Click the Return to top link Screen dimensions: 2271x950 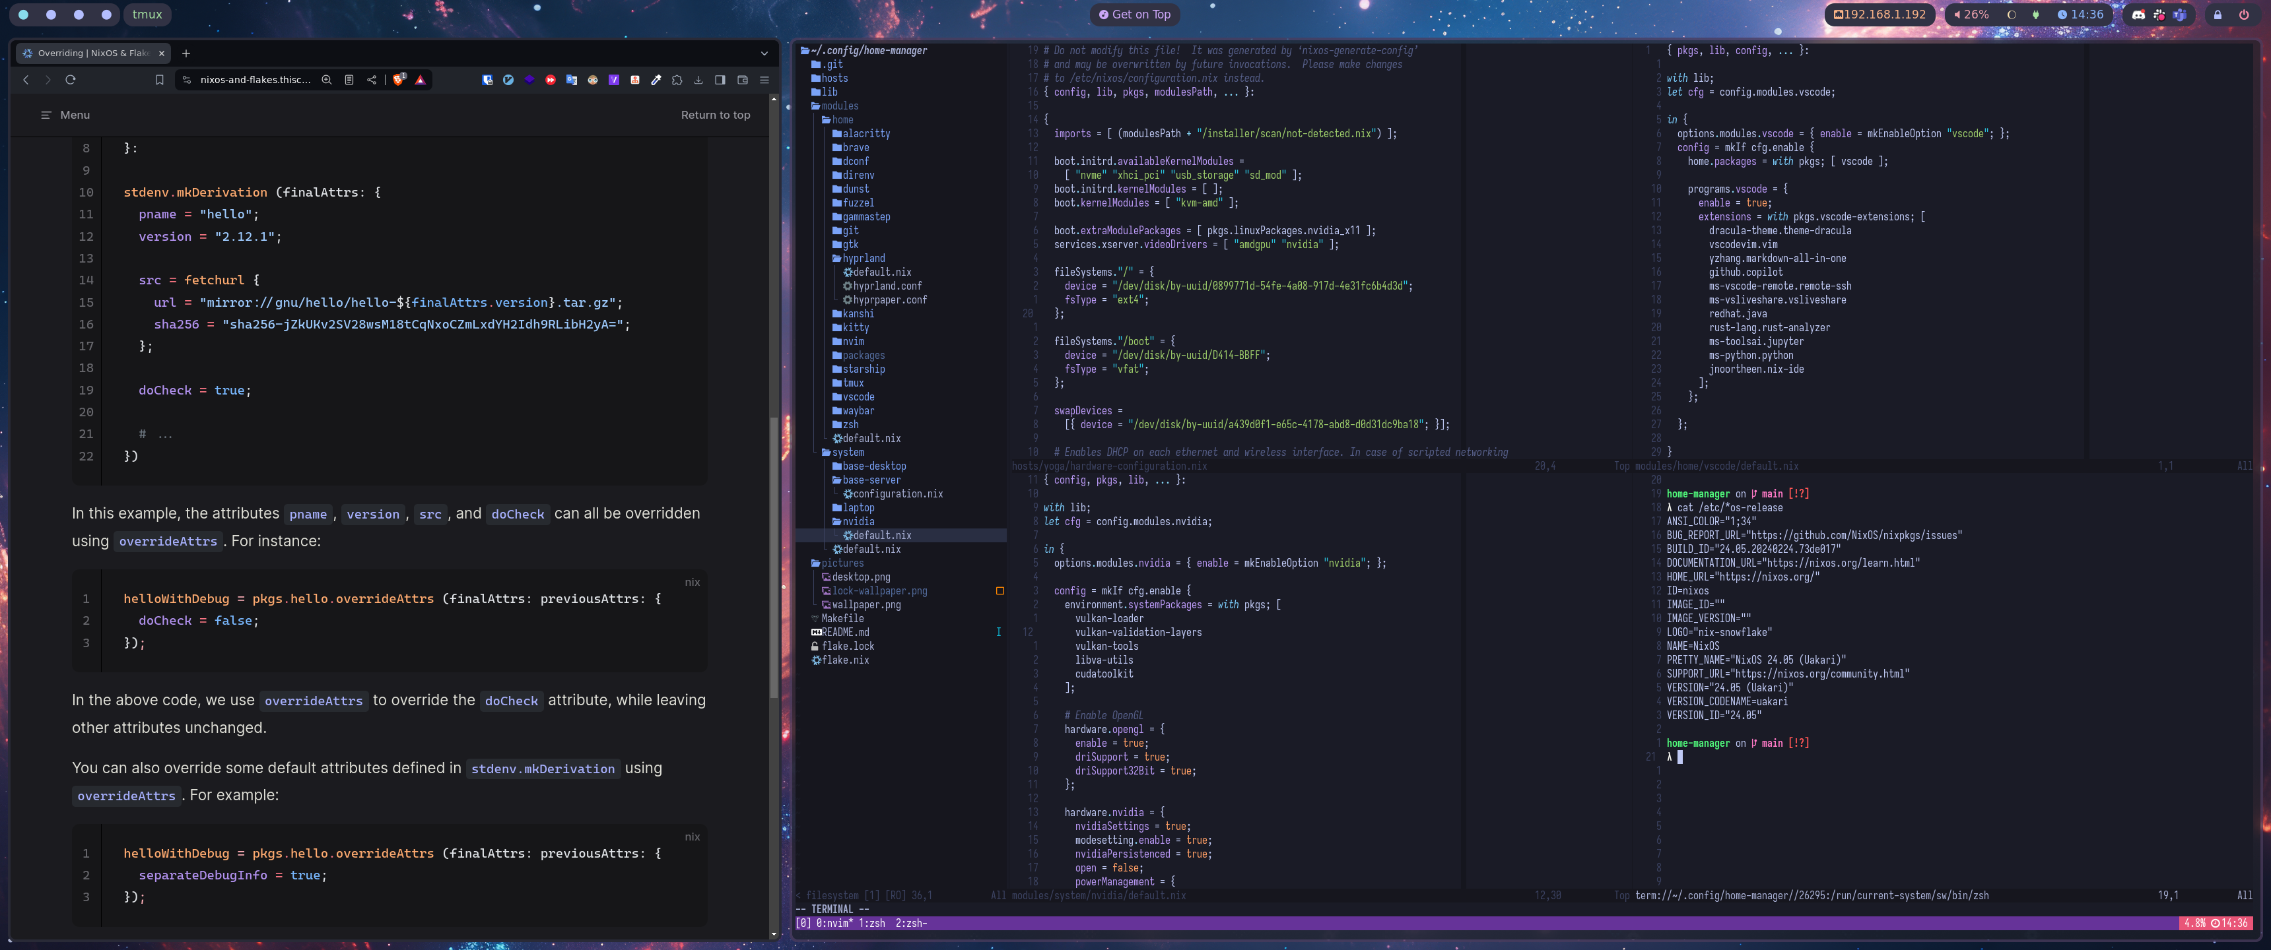click(715, 115)
